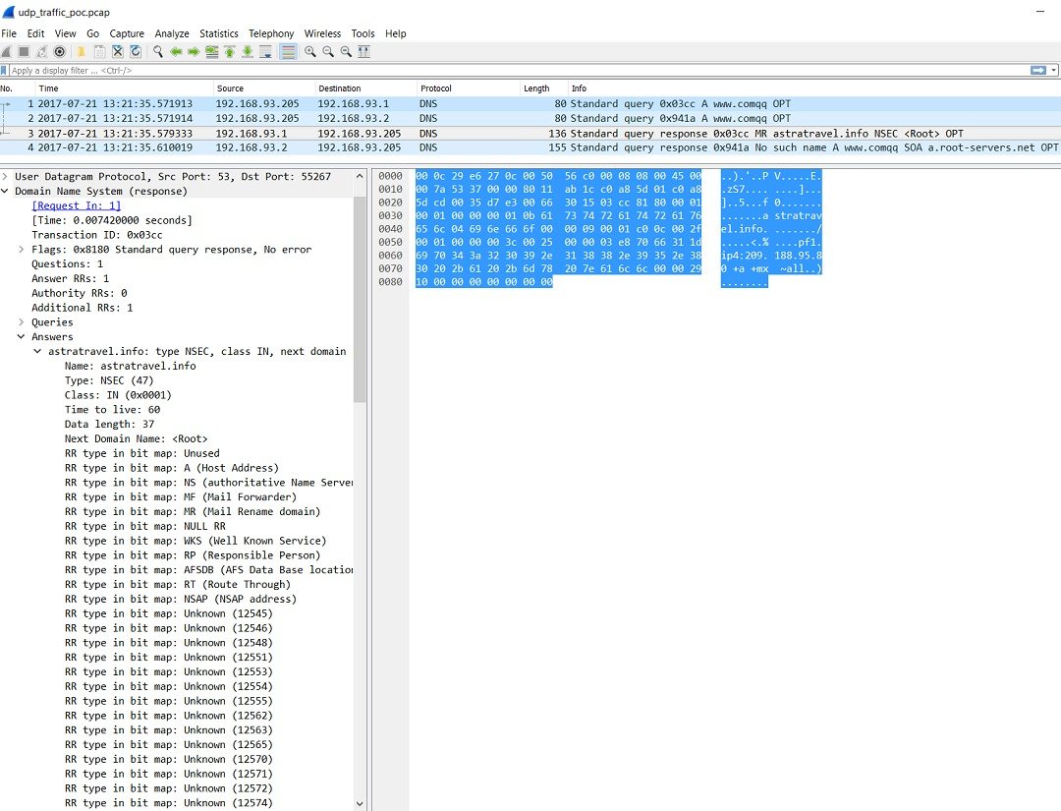
Task: Zoom in the main window text
Action: (x=309, y=51)
